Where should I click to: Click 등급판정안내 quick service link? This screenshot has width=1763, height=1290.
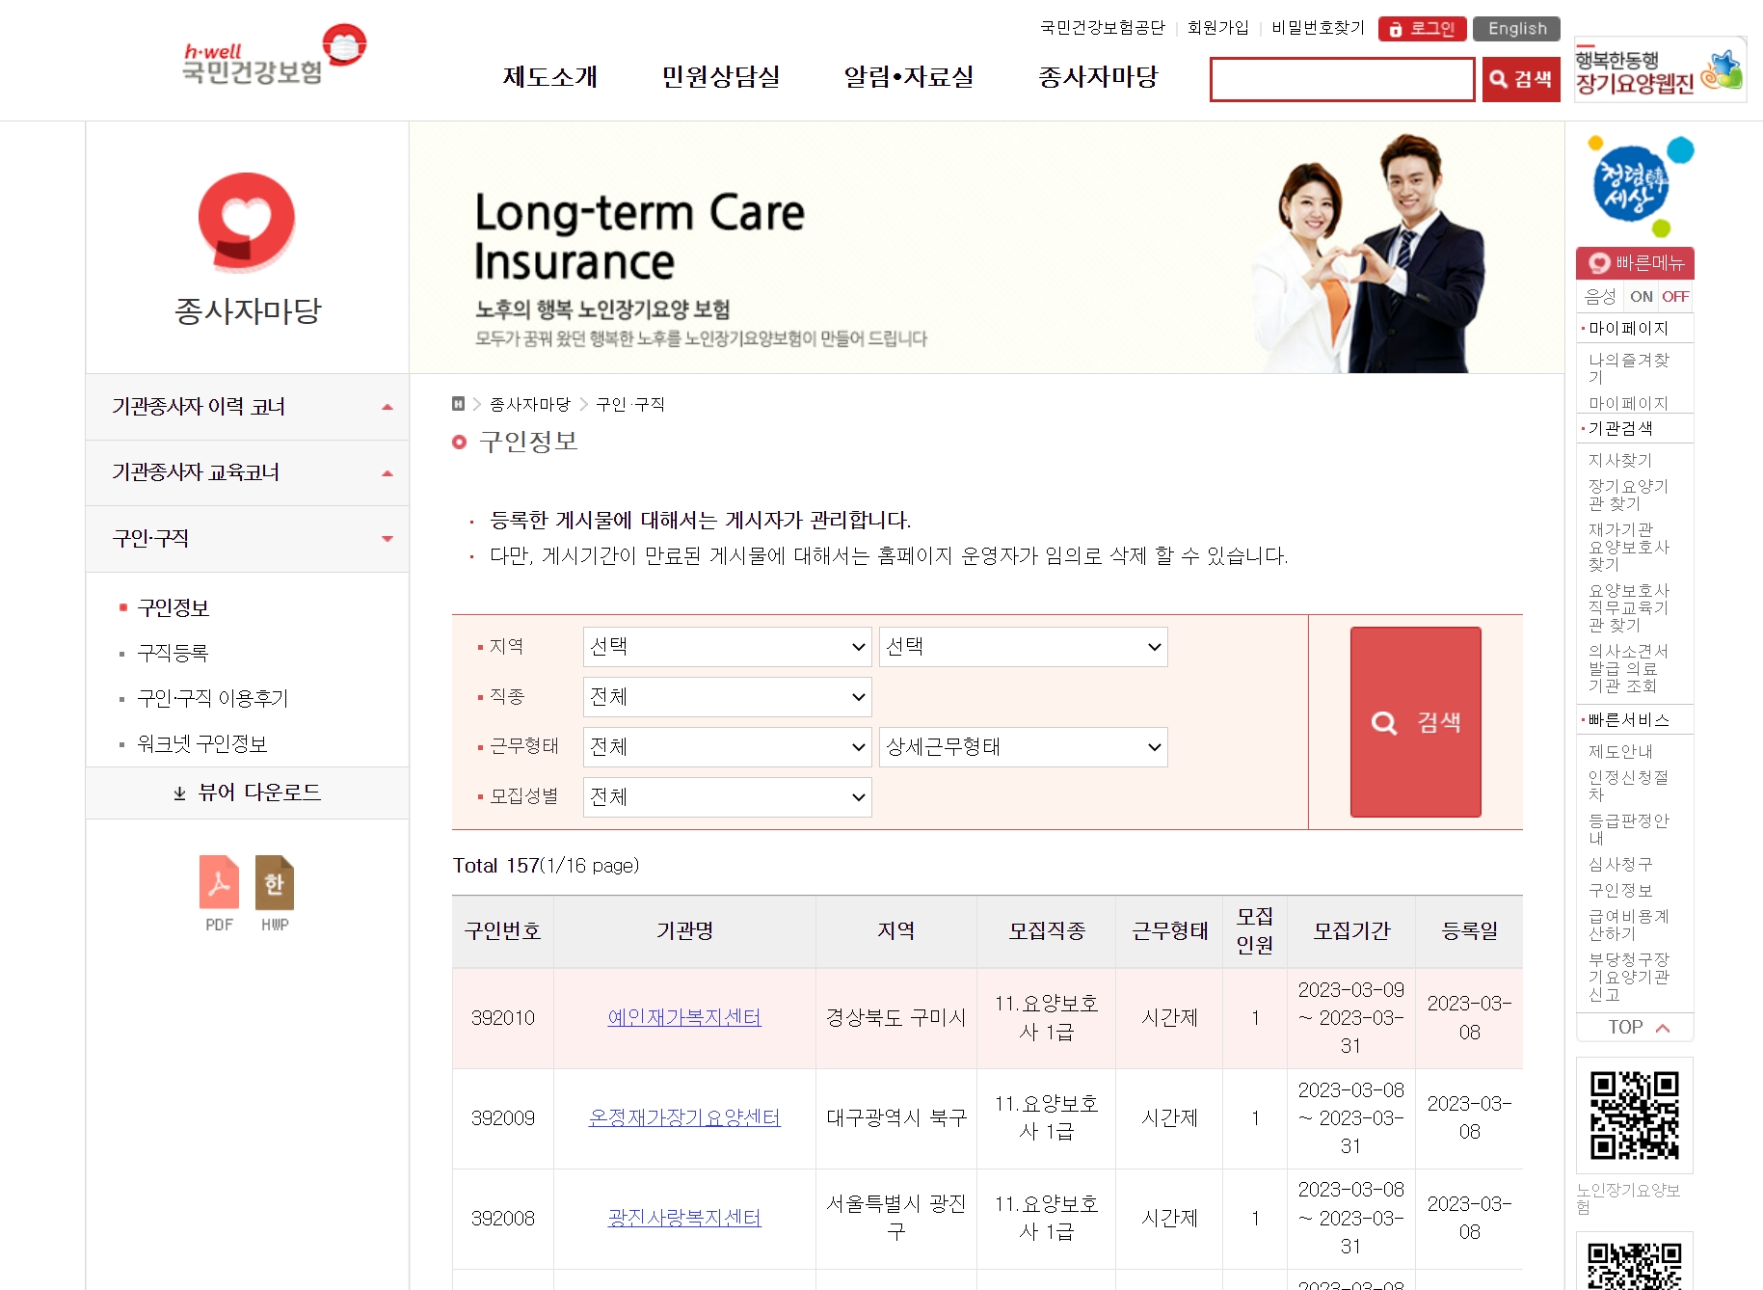click(1628, 829)
